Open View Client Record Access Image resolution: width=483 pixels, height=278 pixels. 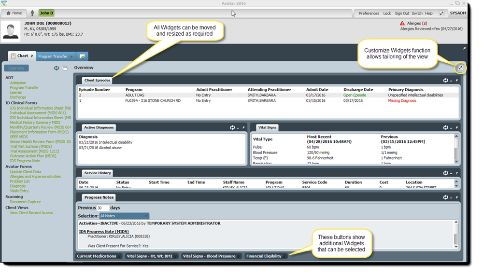pos(31,213)
